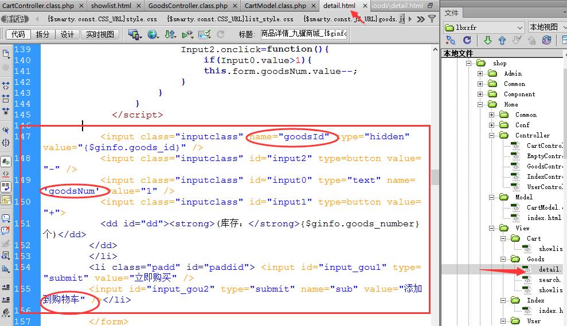
Task: Toggle line numbers icon in coding toolbar
Action: [x=6, y=162]
